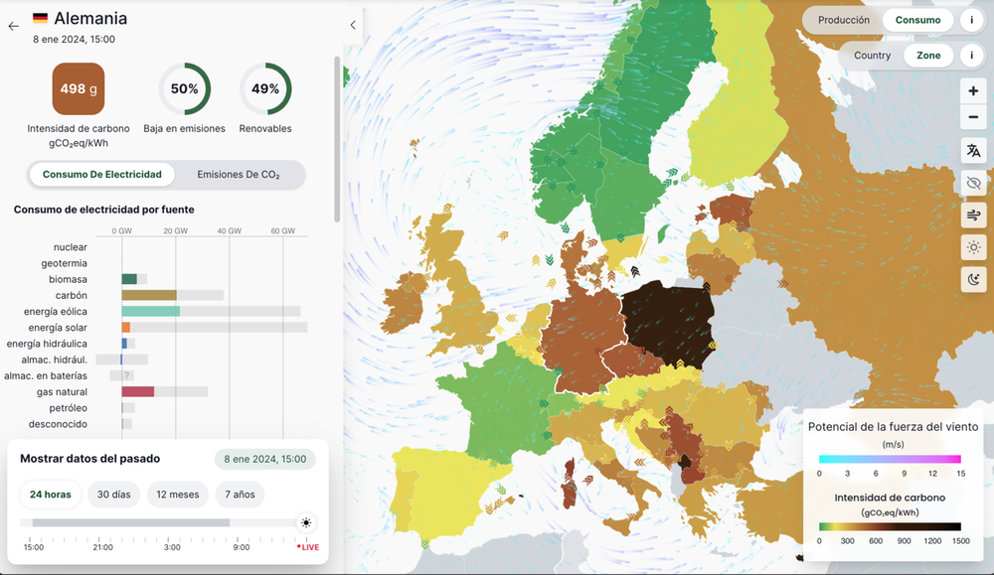Open info button beside Zone toggle

[x=971, y=56]
